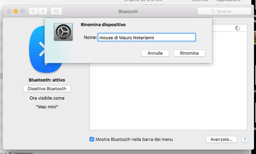Click the spinning progress indicator
Image resolution: width=256 pixels, height=154 pixels.
tap(238, 28)
